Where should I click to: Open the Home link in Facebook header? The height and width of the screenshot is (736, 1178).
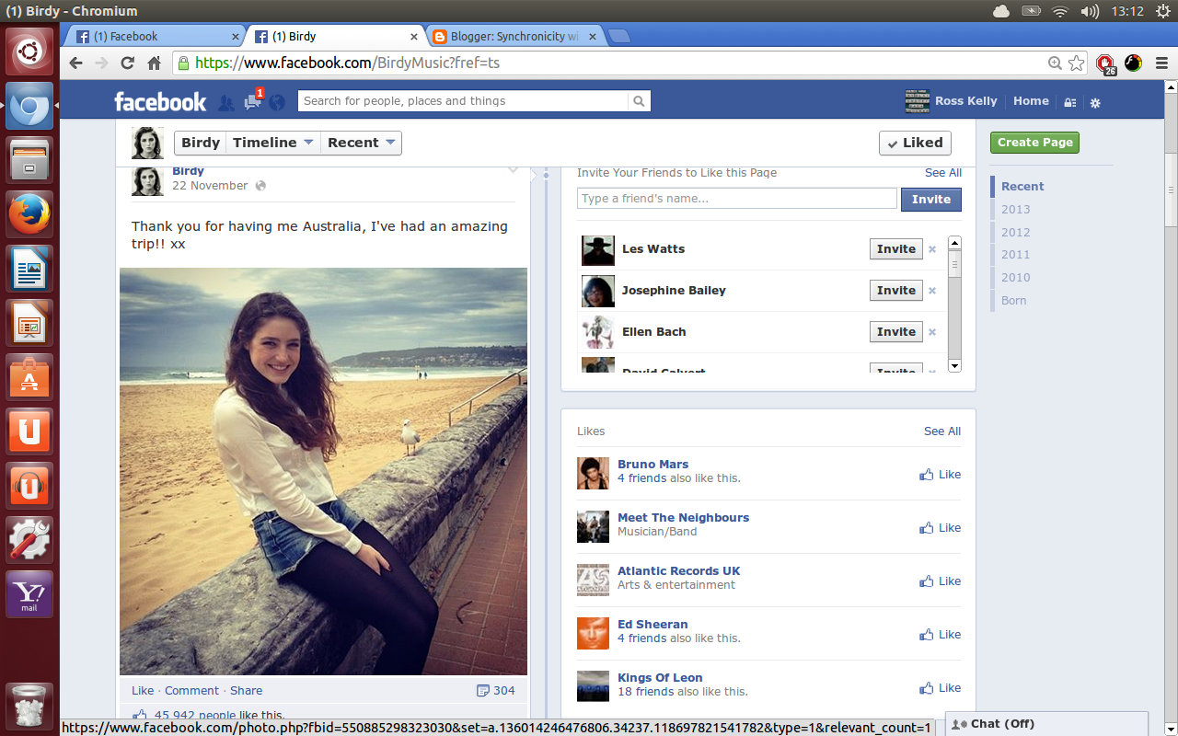pos(1031,101)
